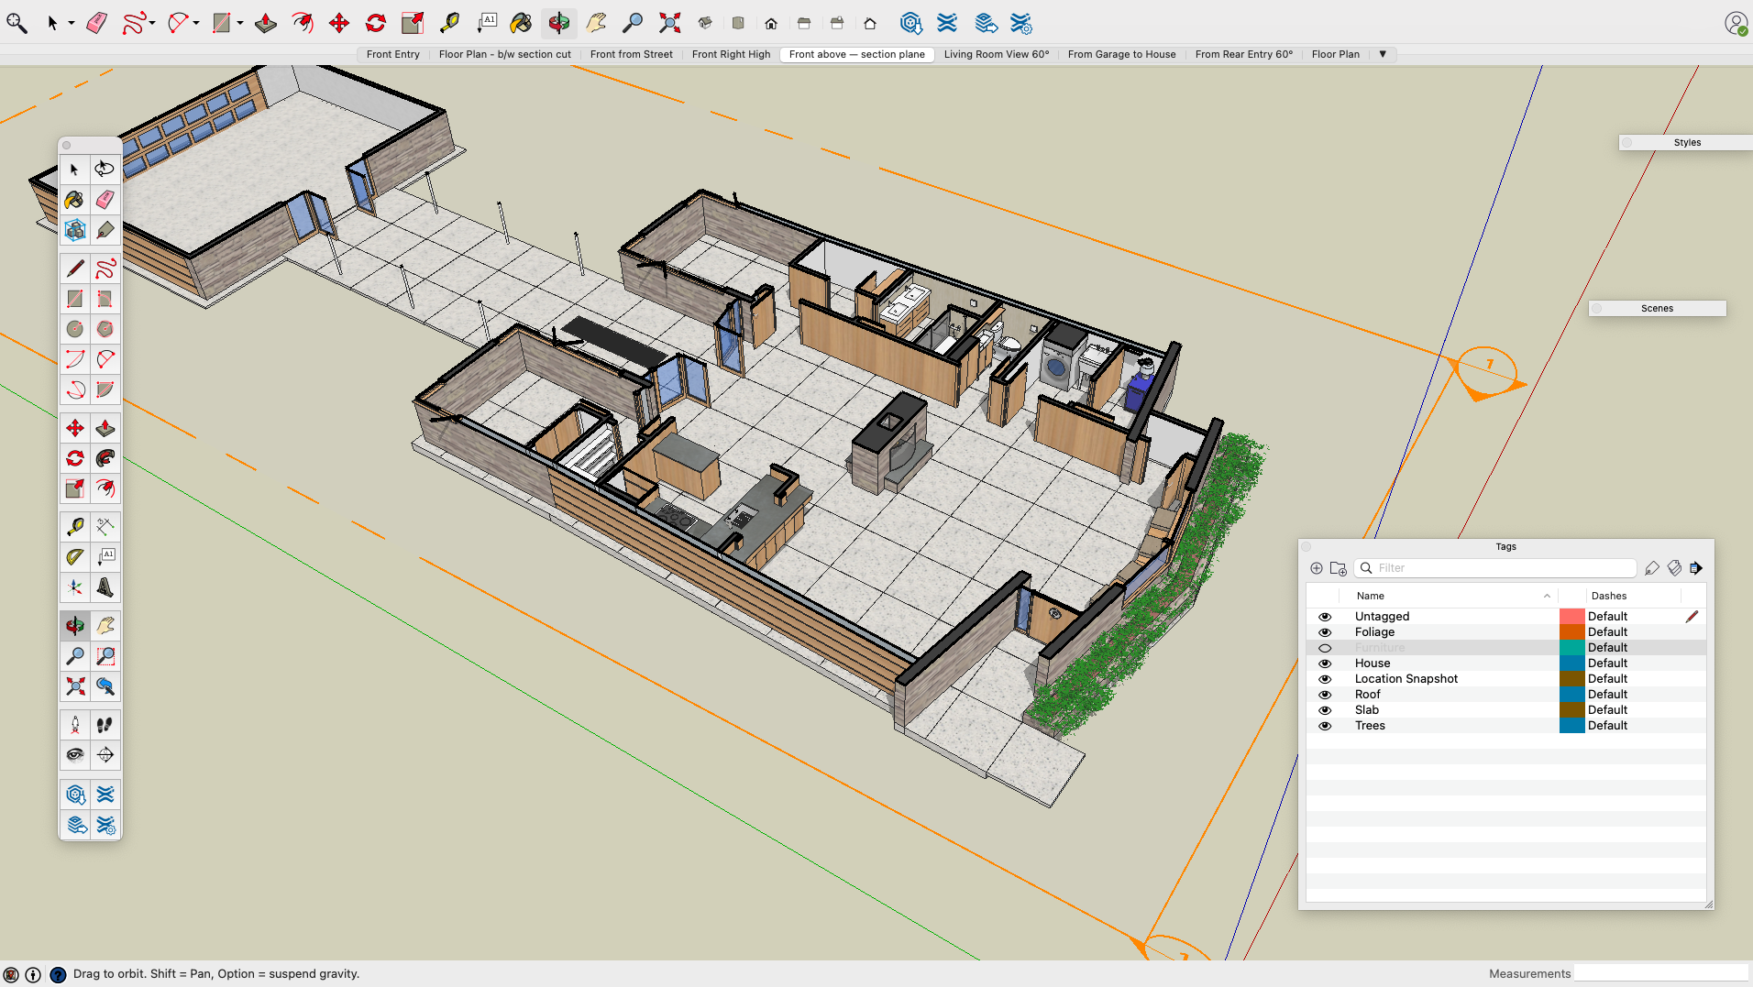
Task: Click the Name column header in Tags
Action: click(1370, 596)
